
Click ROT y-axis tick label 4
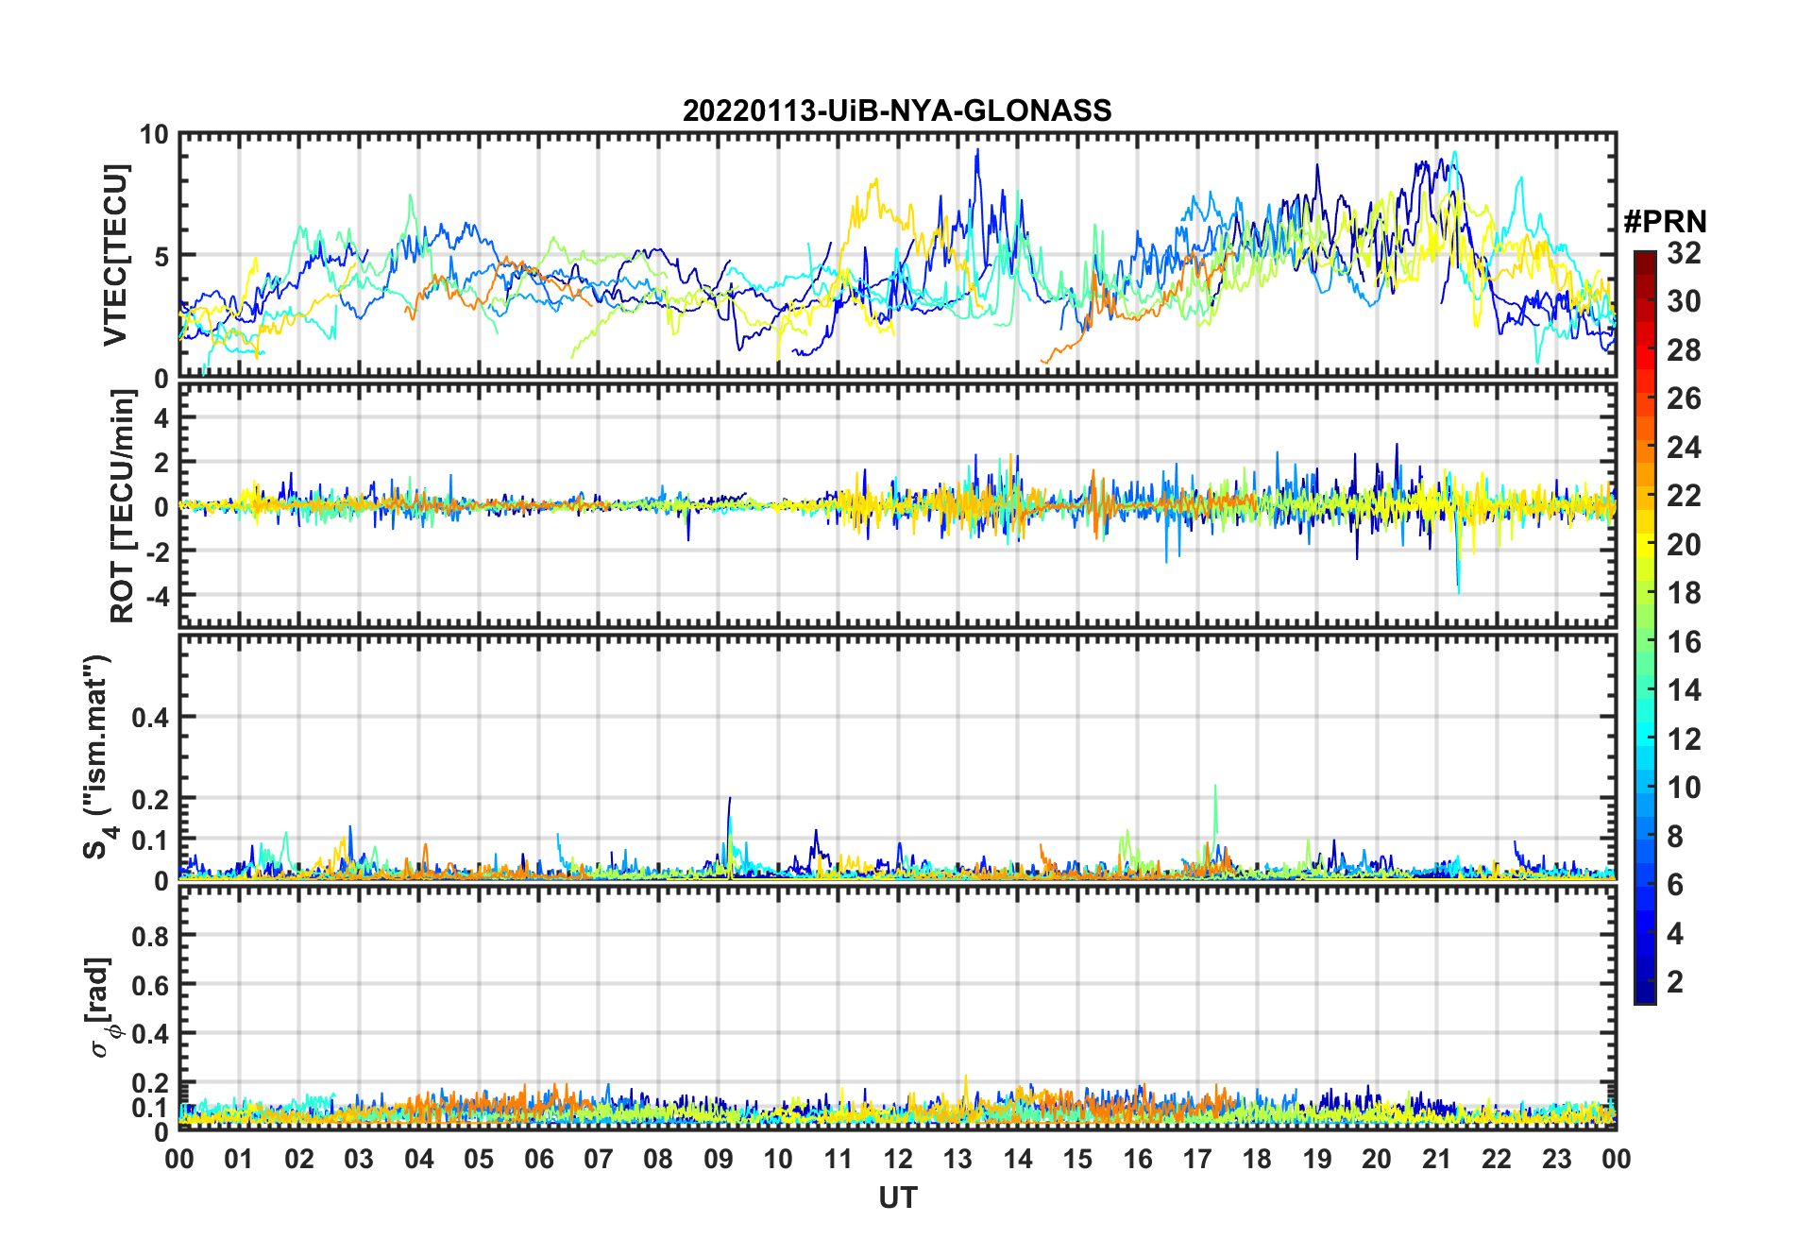161,418
